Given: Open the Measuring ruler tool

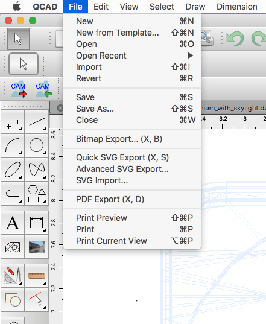Looking at the screenshot, I should [x=37, y=276].
